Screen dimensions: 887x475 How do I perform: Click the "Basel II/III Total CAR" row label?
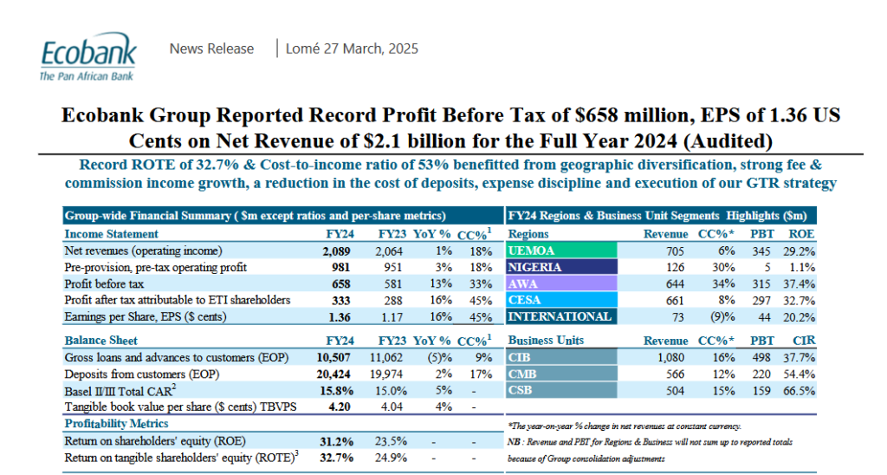120,391
